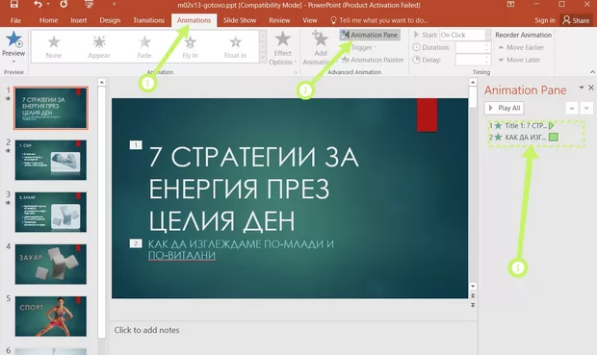Switch to the Insert tab

78,20
